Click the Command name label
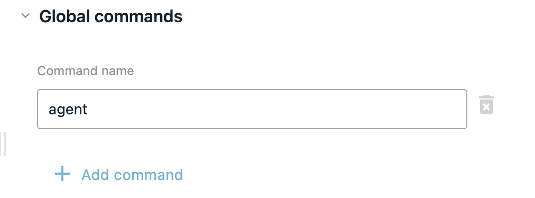The width and height of the screenshot is (535, 198). (x=85, y=71)
